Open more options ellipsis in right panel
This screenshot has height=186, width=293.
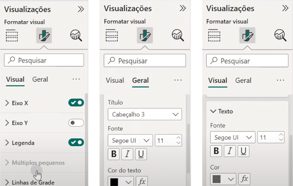(x=281, y=80)
